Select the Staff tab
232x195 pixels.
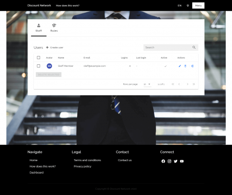(x=39, y=28)
